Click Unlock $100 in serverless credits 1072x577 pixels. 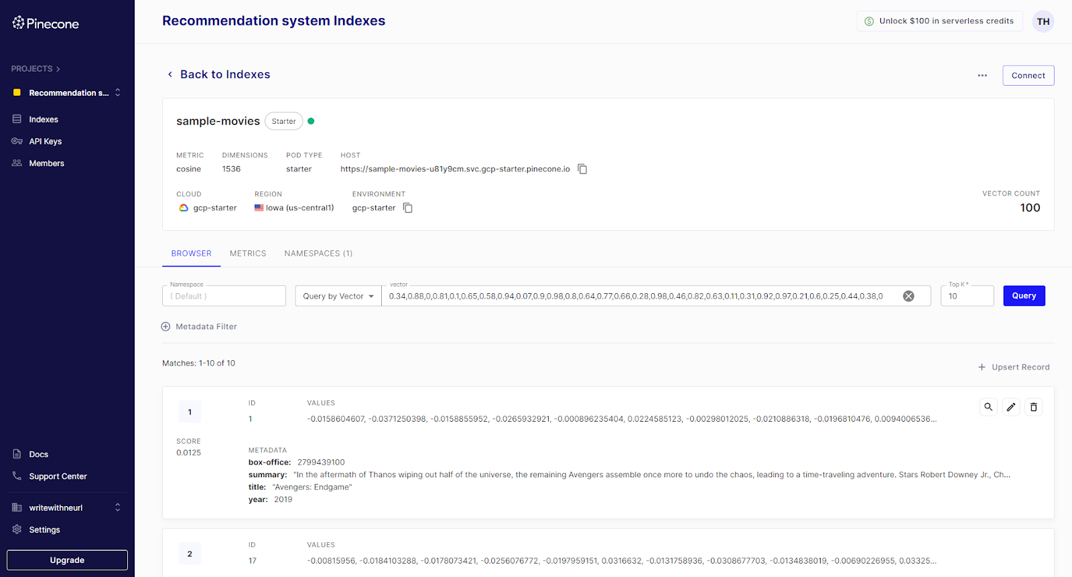[939, 21]
